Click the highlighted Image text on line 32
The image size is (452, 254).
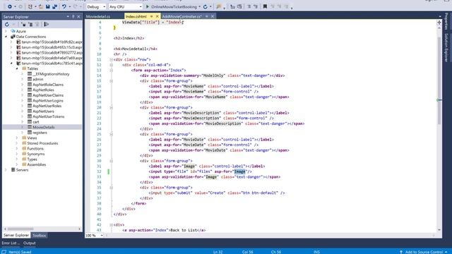pyautogui.click(x=239, y=171)
